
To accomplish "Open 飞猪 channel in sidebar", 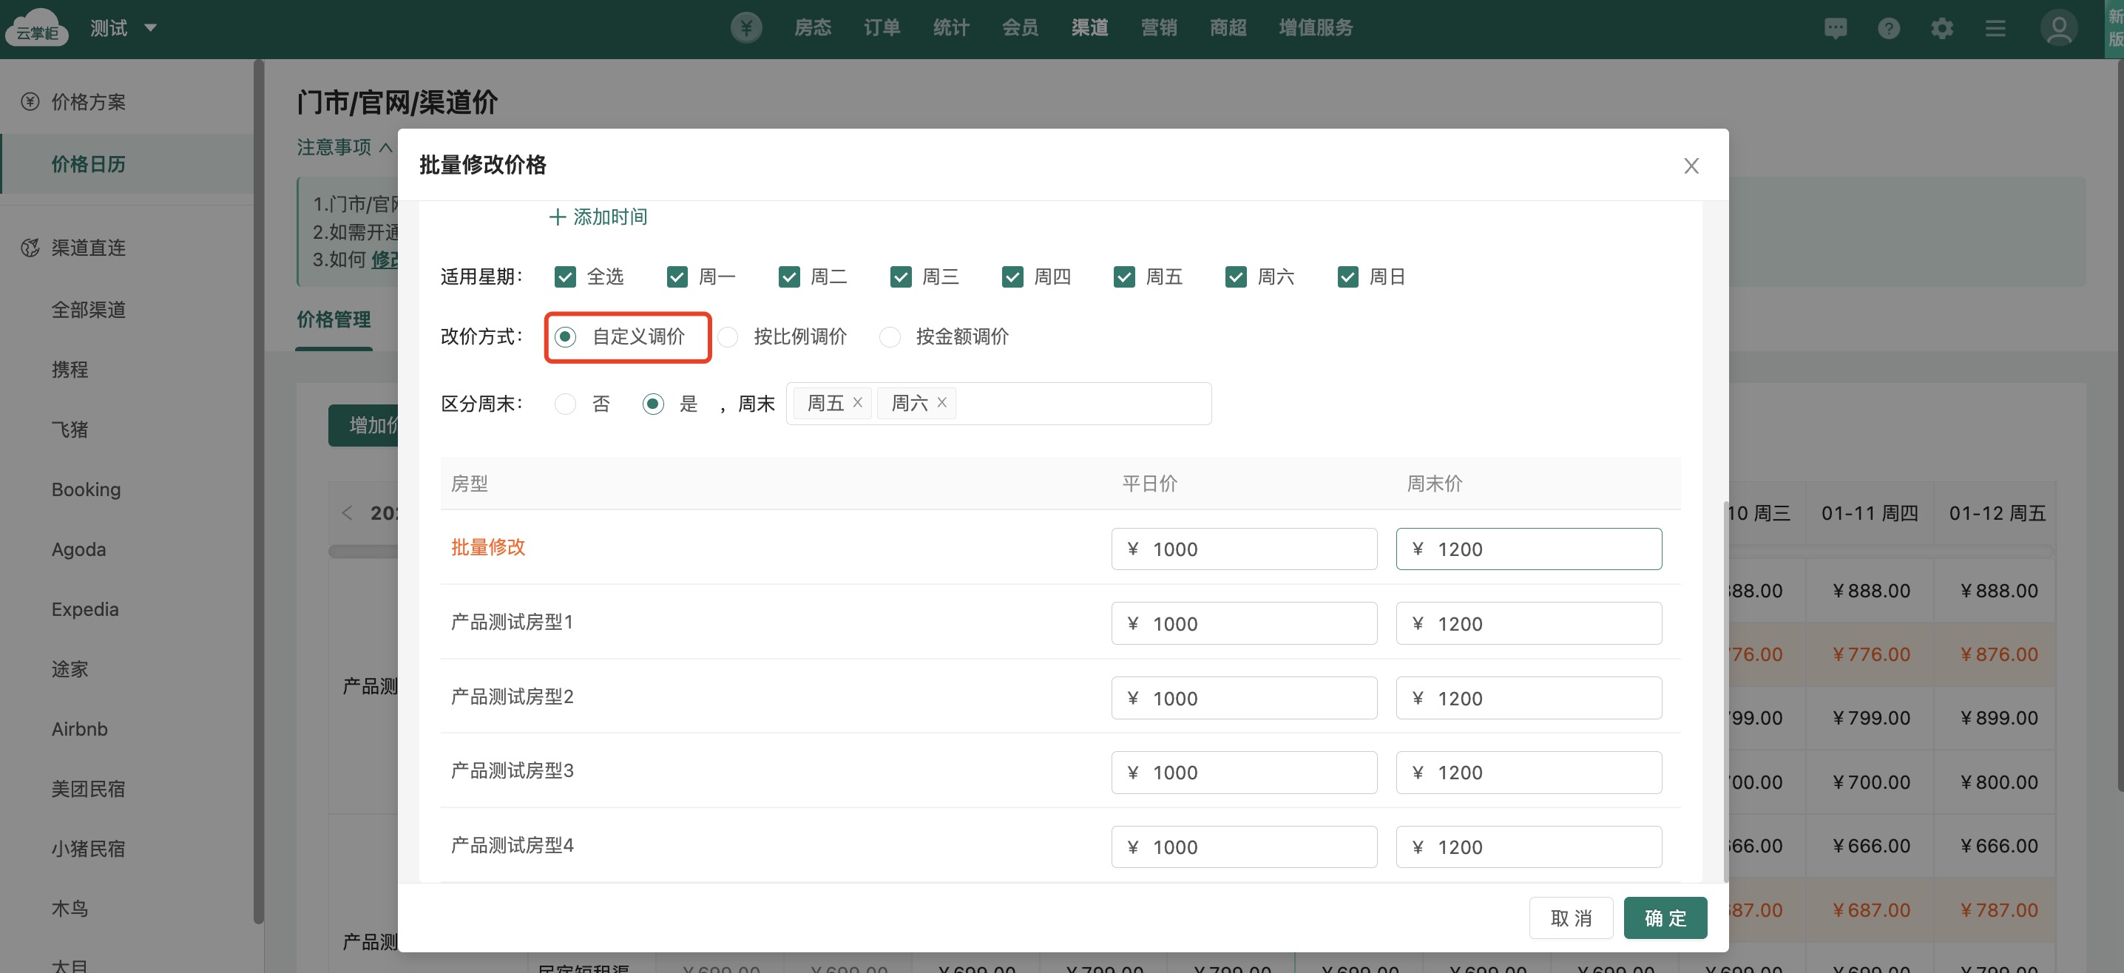I will pos(70,430).
